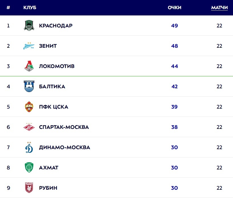Open the КРАСНОДАР team link
Image resolution: width=233 pixels, height=198 pixels.
click(56, 26)
